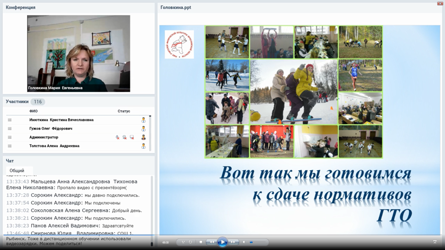This screenshot has width=445, height=250.
Task: Click the fast-forward button in player controls
Action: [x=233, y=242]
